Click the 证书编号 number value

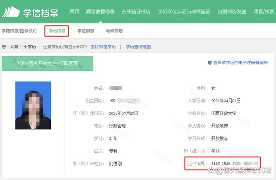(235, 164)
